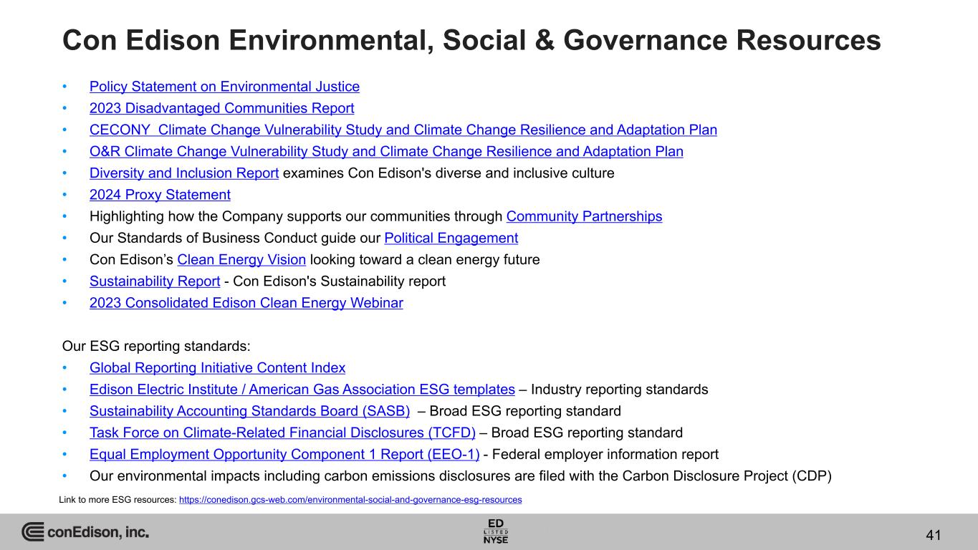Open the Political Engagement link

tap(451, 238)
